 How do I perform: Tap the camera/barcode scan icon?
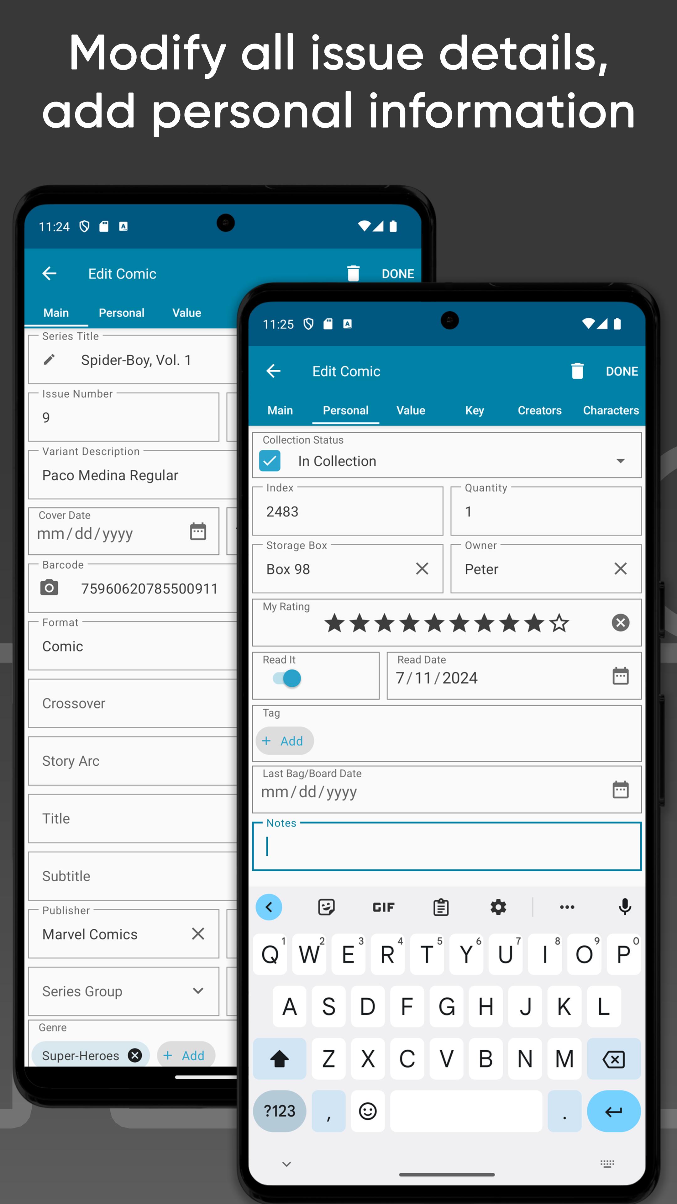(x=50, y=589)
